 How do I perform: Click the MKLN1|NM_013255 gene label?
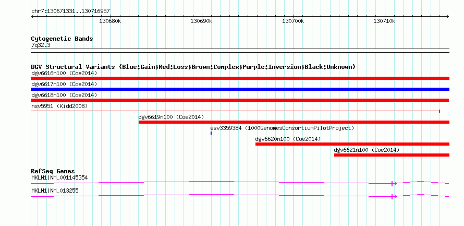(x=55, y=191)
